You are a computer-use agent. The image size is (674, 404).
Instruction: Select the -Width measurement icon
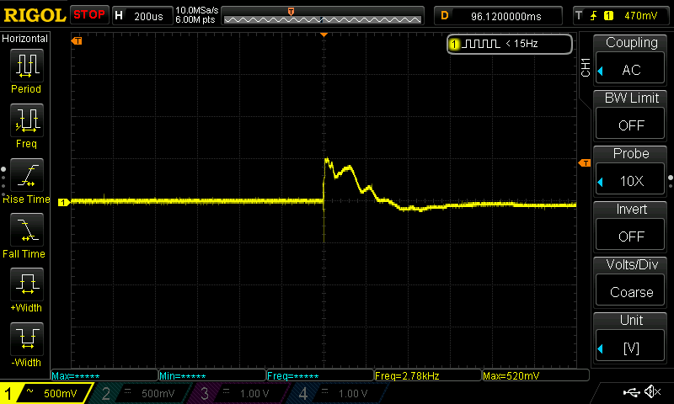(x=26, y=338)
